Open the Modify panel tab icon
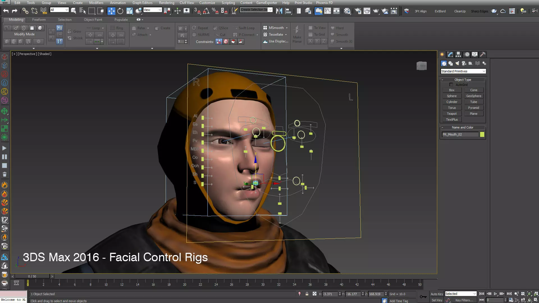The image size is (539, 303). point(450,54)
